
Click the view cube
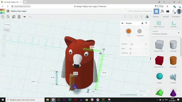tap(7, 27)
